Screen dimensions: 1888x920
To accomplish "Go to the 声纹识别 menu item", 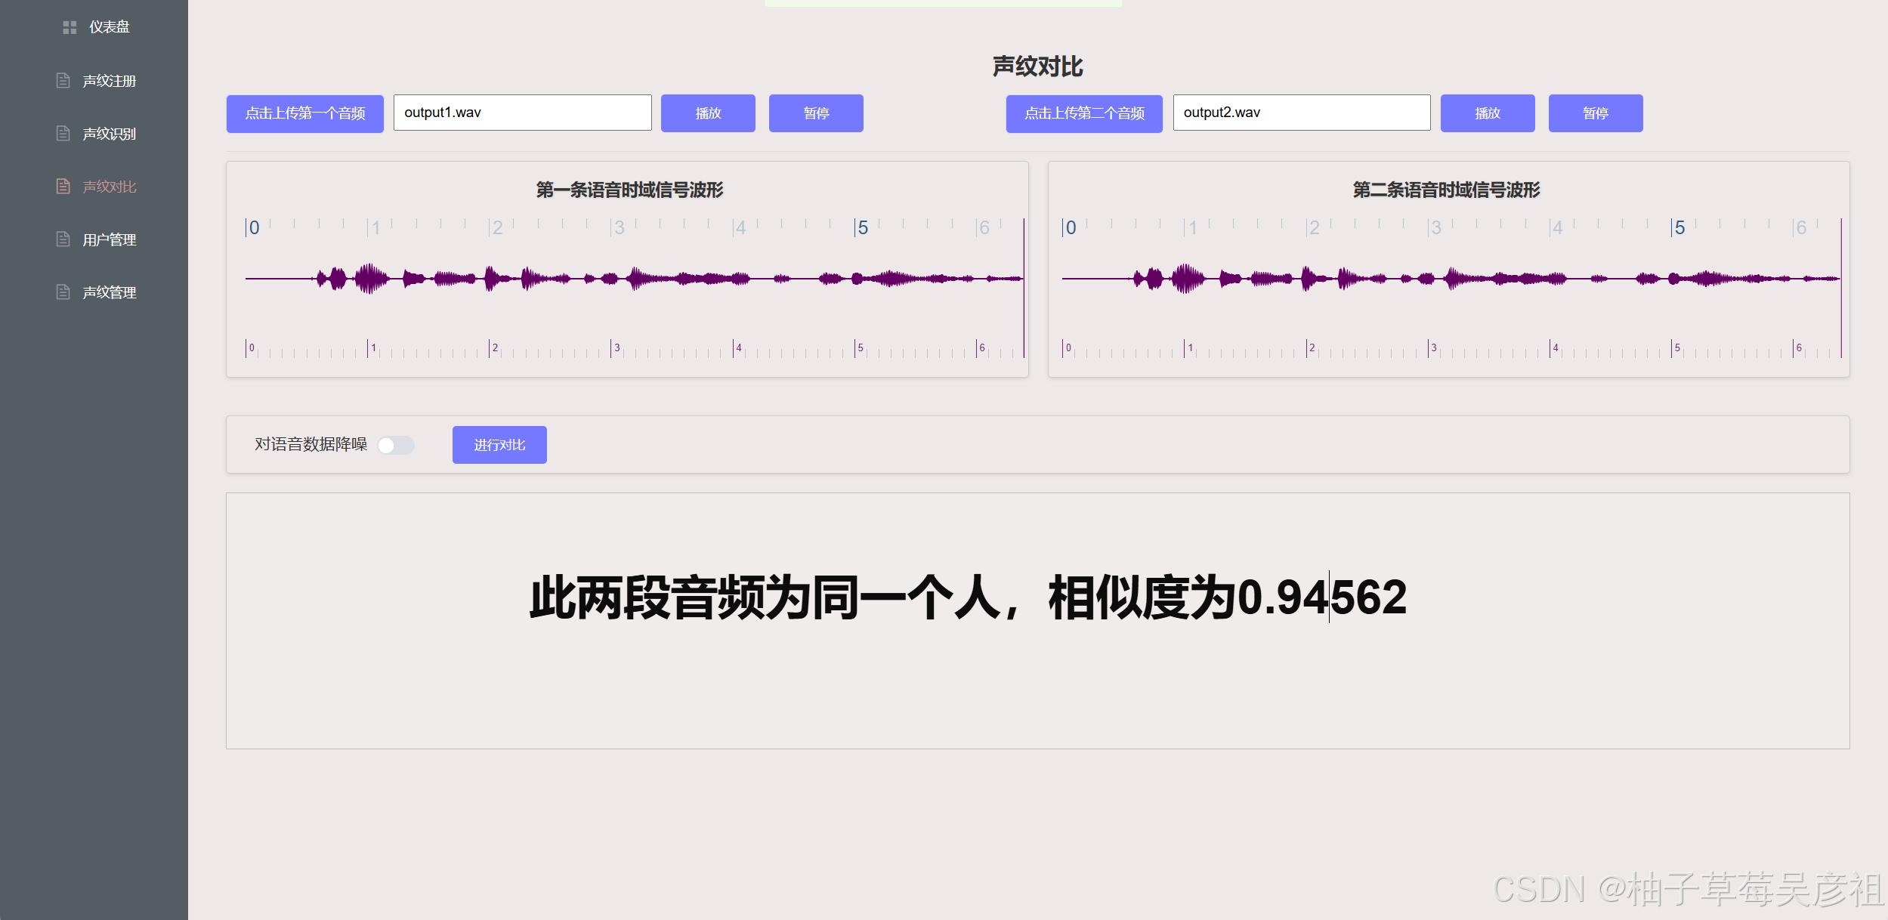I will pyautogui.click(x=109, y=134).
